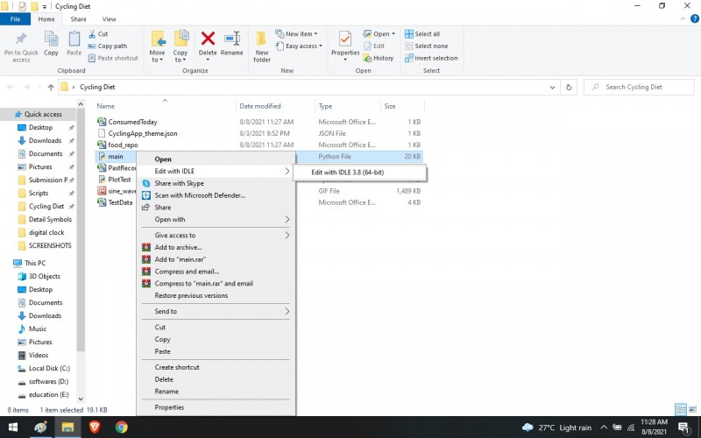
Task: Open the Easy access dropdown
Action: point(299,46)
